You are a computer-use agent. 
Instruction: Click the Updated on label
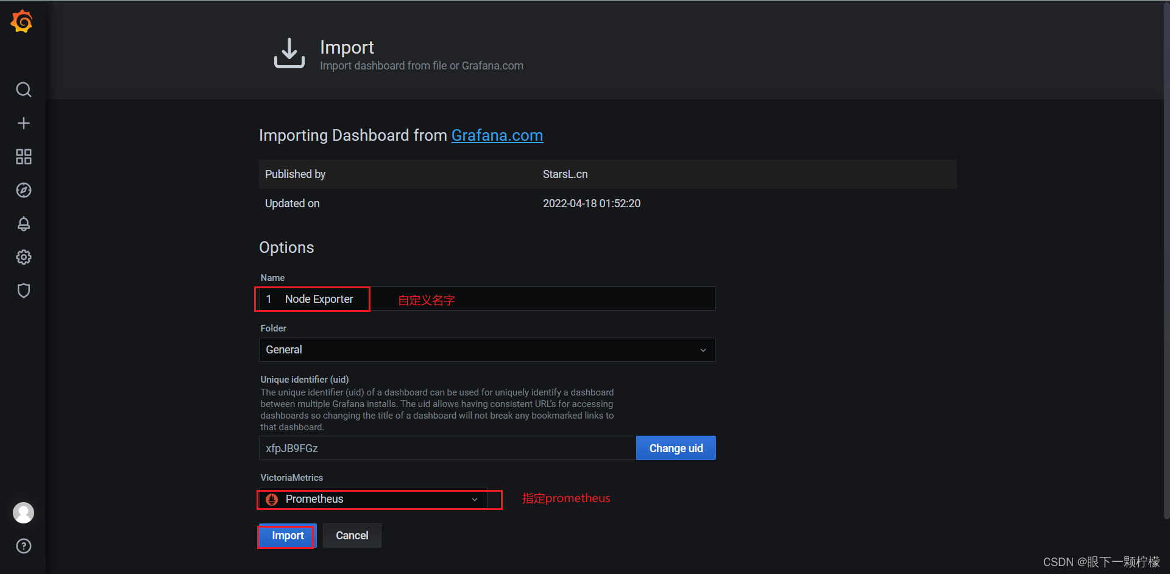click(292, 204)
